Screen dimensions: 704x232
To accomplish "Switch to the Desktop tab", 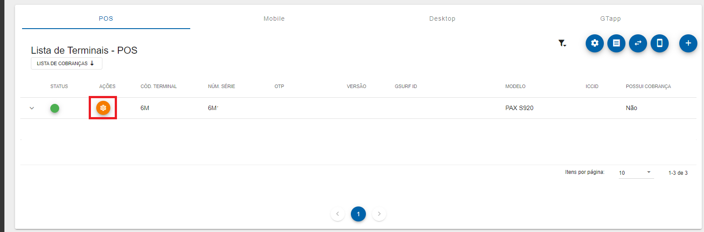I will [x=442, y=18].
